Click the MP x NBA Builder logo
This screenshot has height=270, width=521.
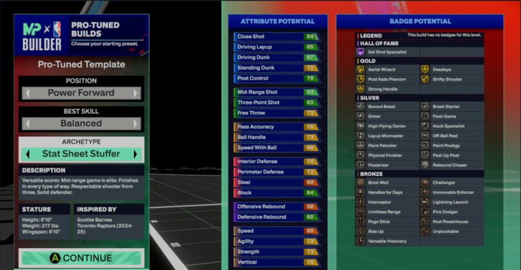42,36
